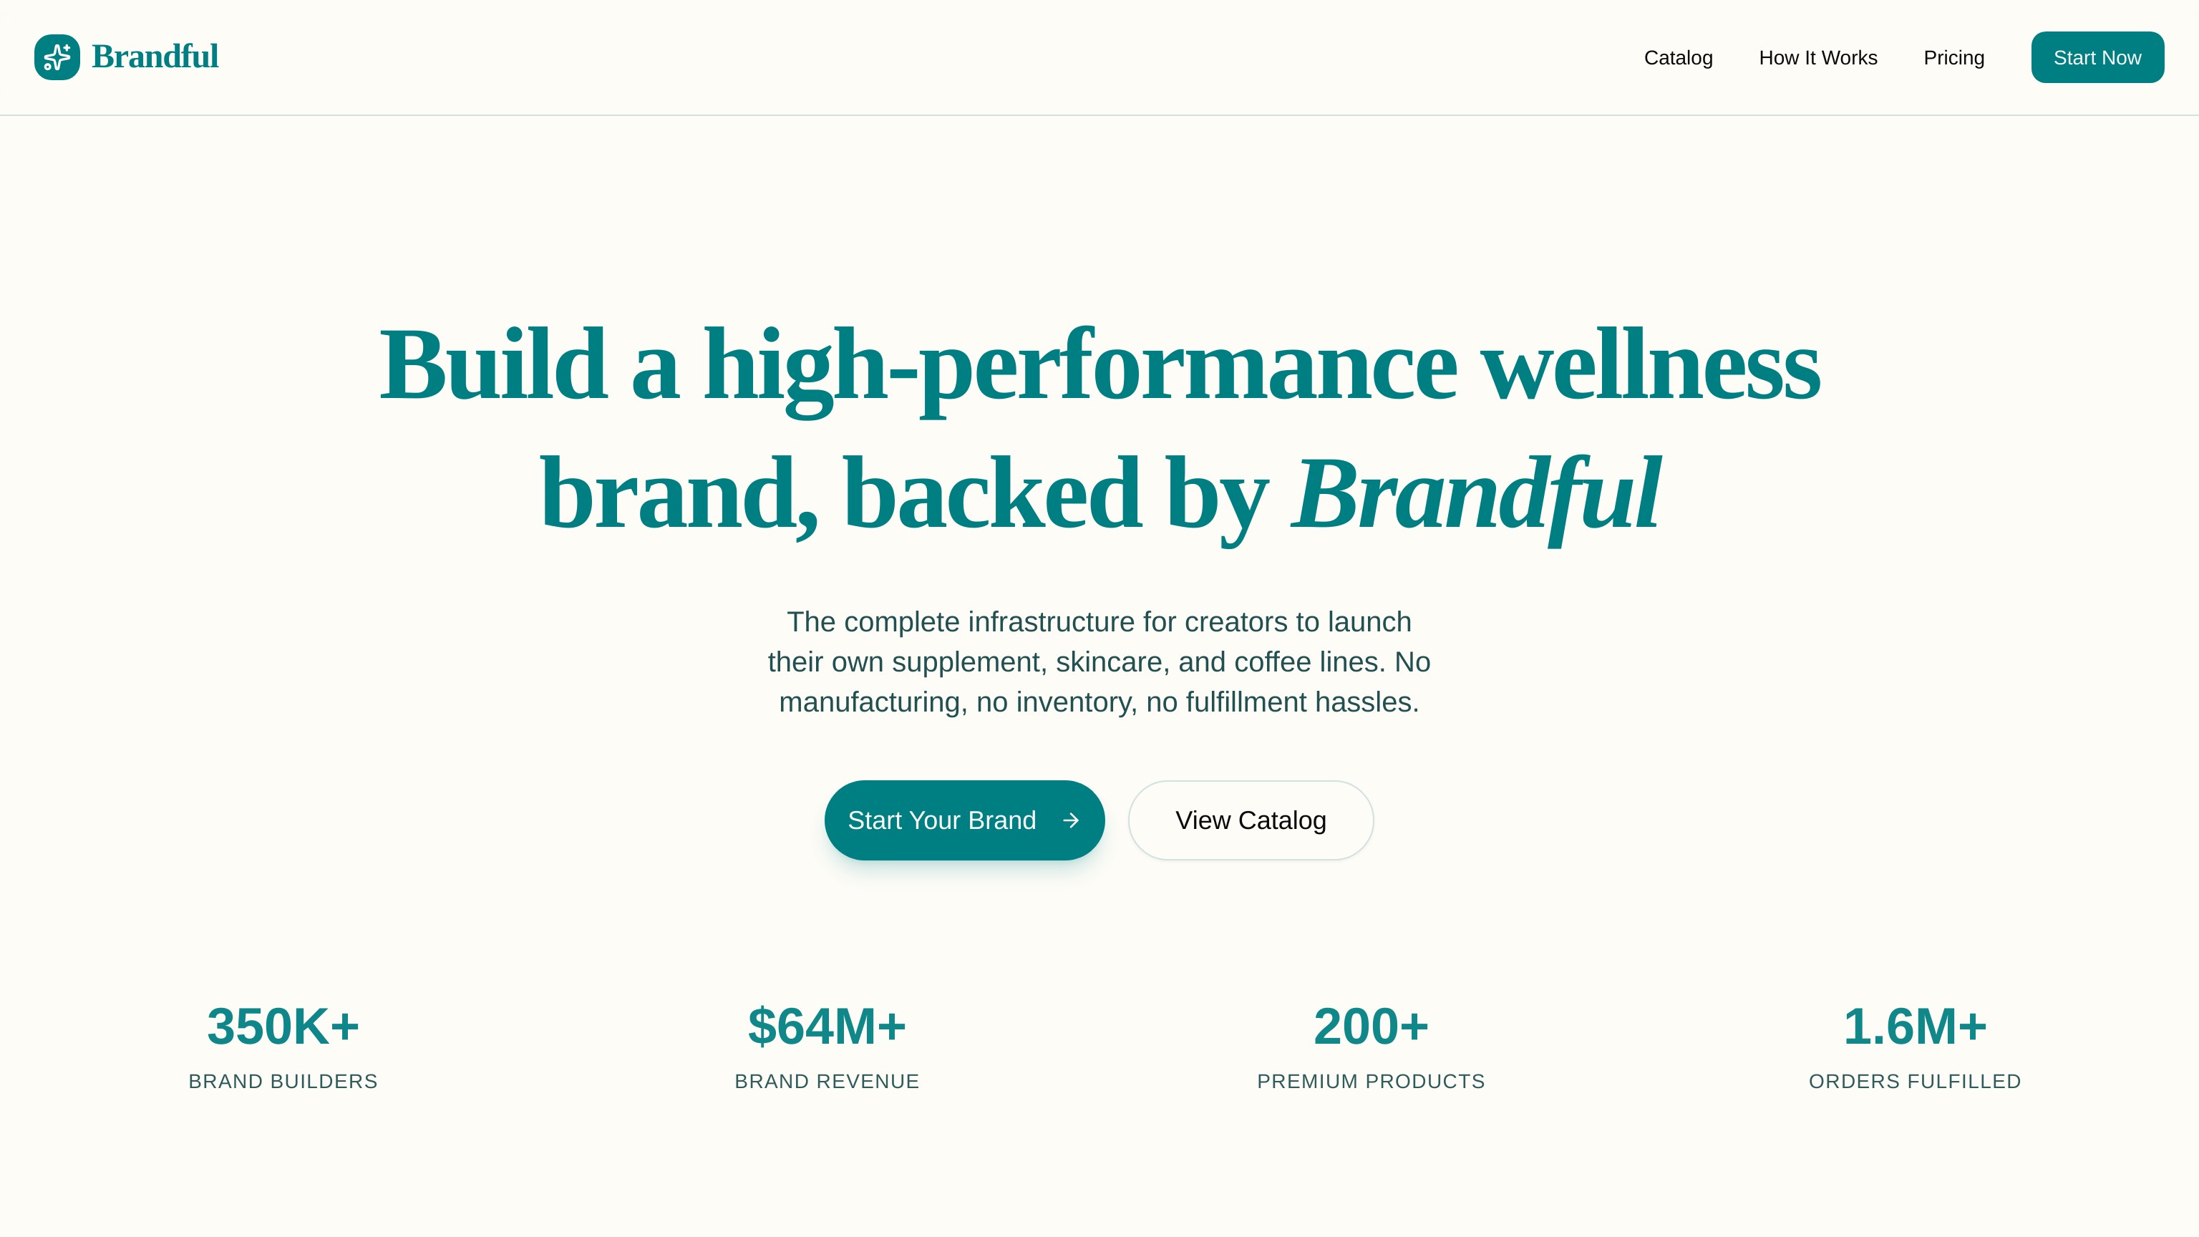
Task: Click the Start Your Brand button label
Action: [x=941, y=820]
